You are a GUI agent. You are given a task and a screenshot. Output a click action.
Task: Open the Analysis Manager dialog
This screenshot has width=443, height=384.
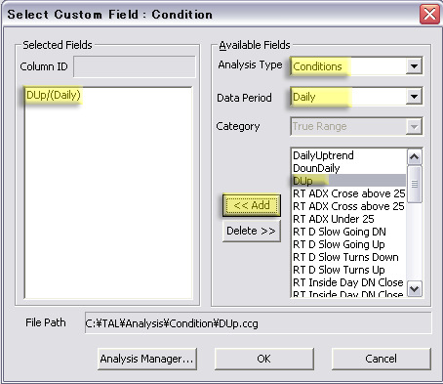click(147, 359)
